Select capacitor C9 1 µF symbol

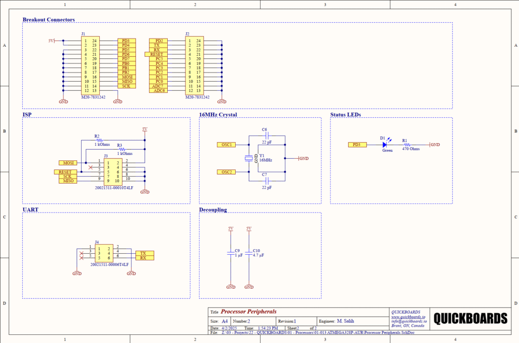pos(231,254)
